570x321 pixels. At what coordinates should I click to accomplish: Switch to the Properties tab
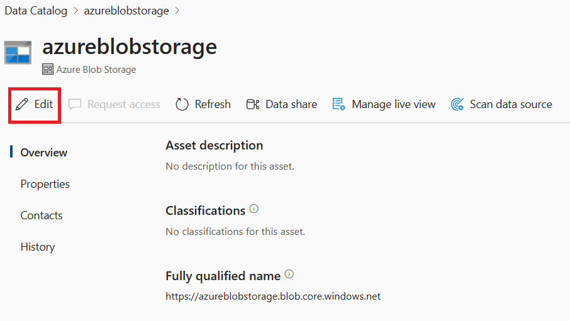[x=45, y=184]
